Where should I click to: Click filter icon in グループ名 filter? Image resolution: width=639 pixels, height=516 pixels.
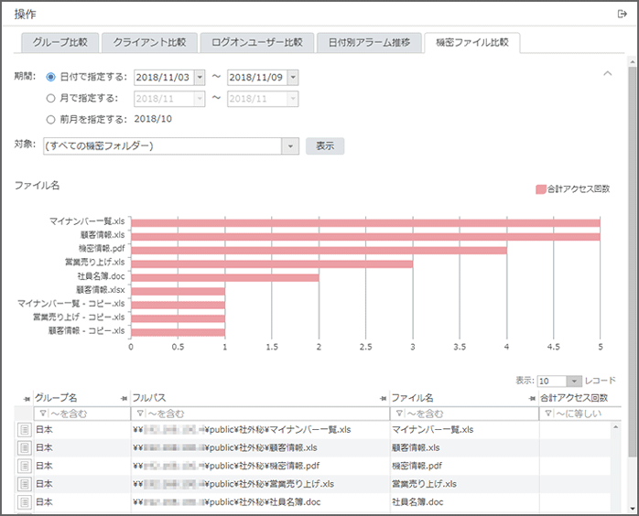coord(43,414)
